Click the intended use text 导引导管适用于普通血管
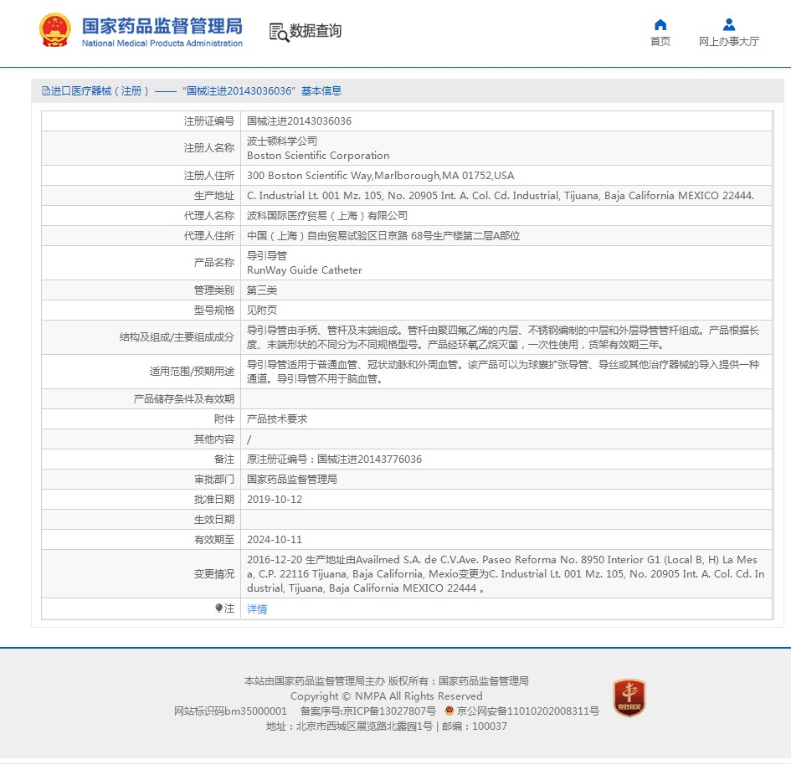Image resolution: width=791 pixels, height=770 pixels. (x=503, y=372)
